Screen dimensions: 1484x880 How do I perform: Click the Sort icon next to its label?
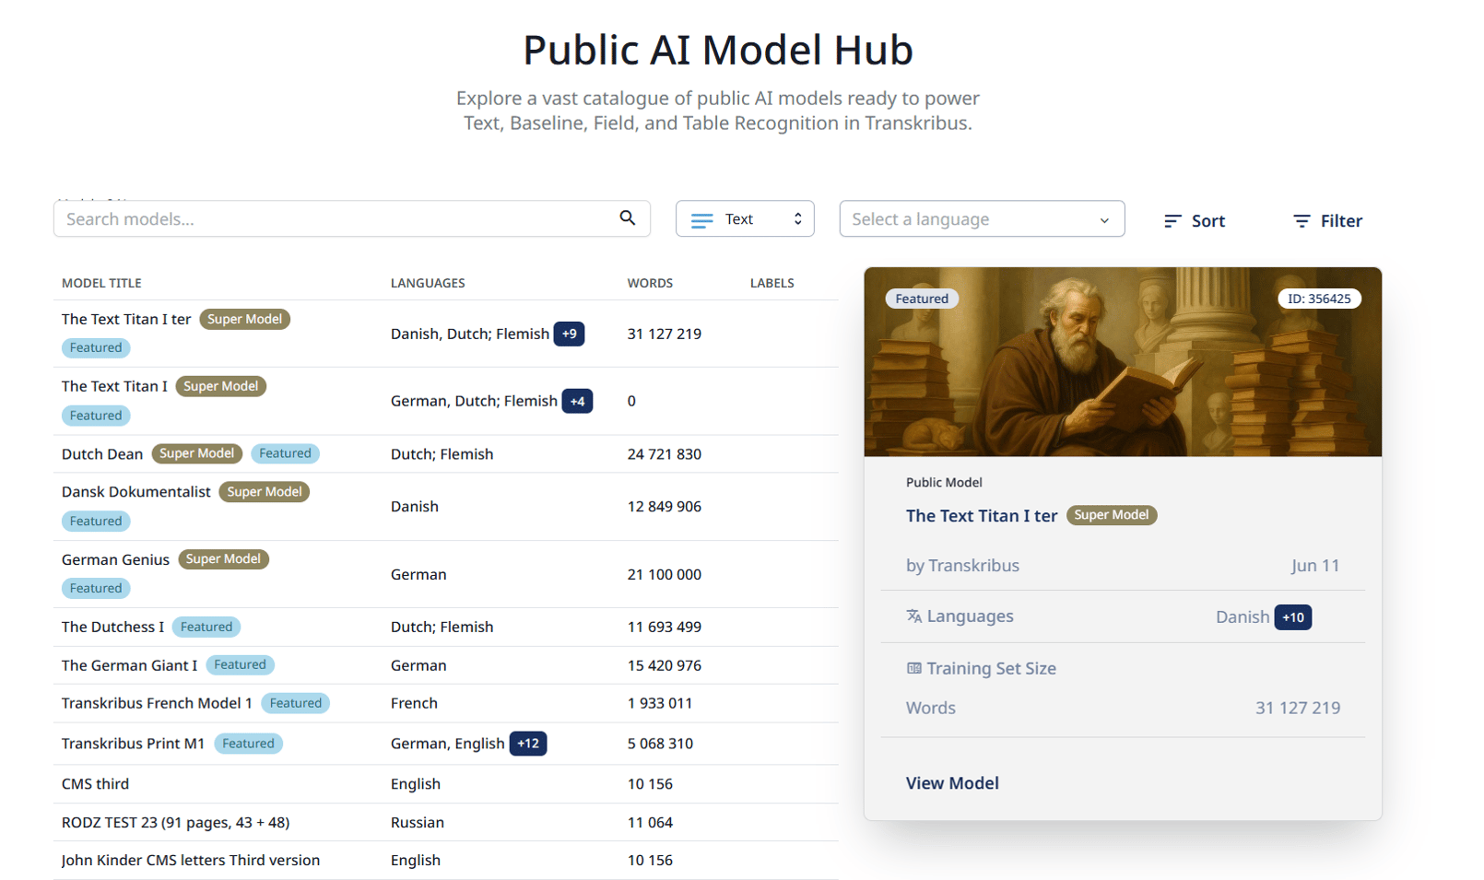[1171, 220]
